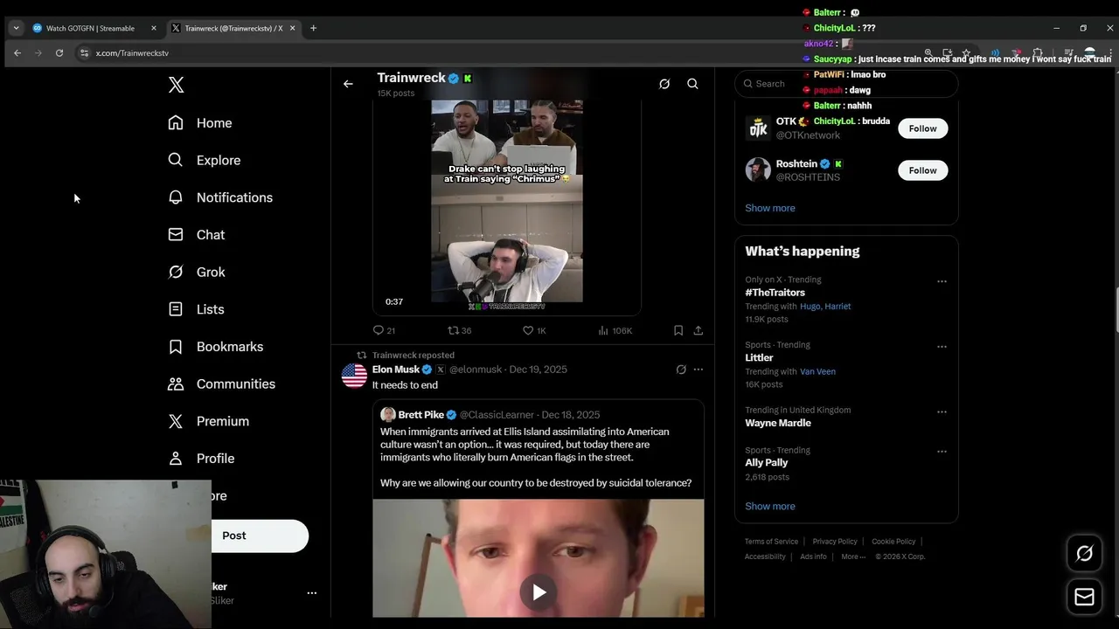The height and width of the screenshot is (629, 1119).
Task: Open Privacy Policy link
Action: [x=835, y=542]
